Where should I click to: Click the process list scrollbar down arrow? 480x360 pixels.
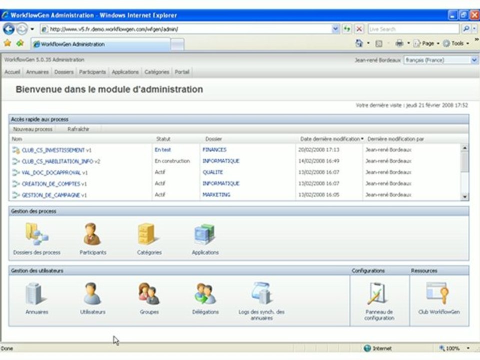[464, 196]
